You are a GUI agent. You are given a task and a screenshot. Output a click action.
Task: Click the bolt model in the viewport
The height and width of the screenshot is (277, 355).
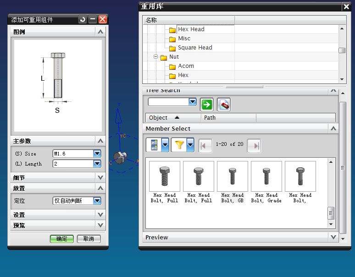pyautogui.click(x=120, y=157)
